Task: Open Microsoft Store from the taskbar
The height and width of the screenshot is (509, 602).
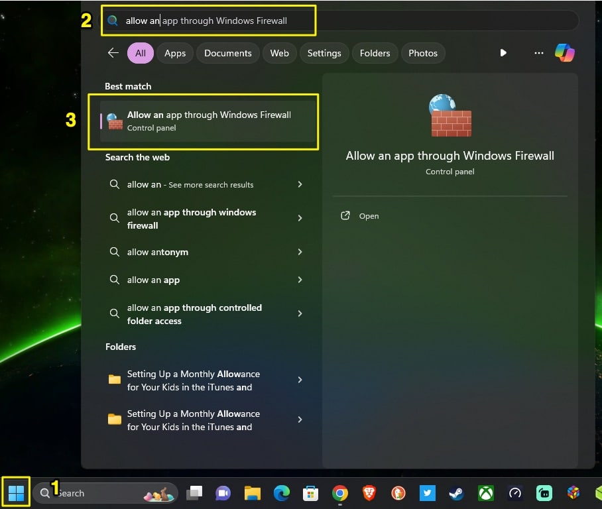Action: 310,493
